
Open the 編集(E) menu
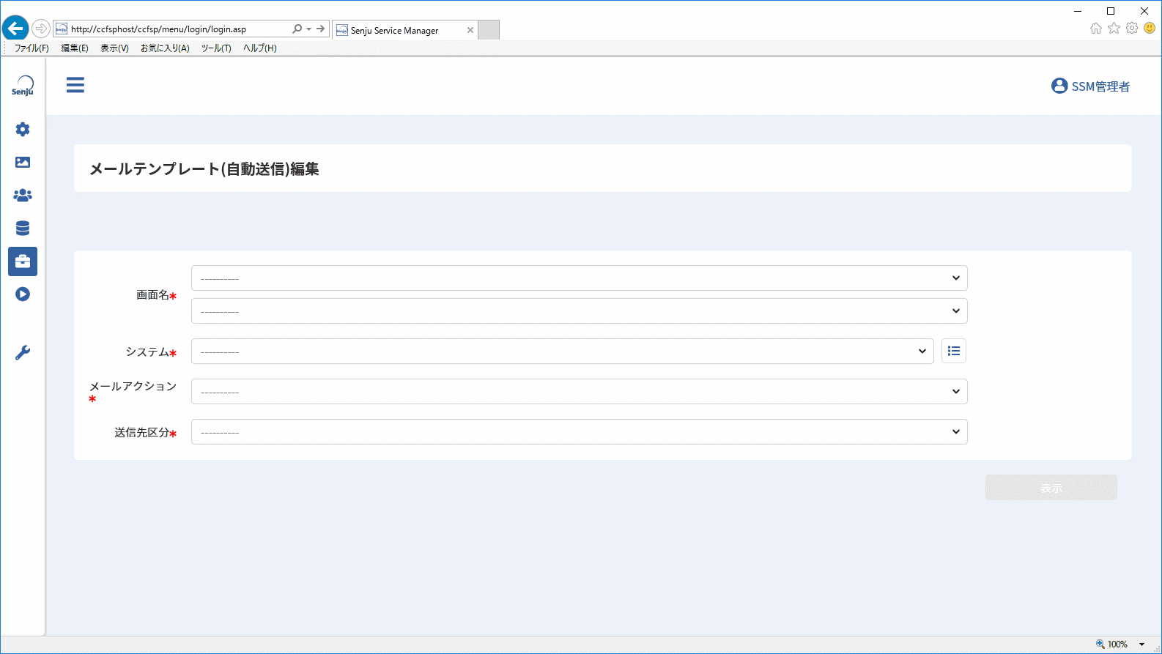(75, 48)
